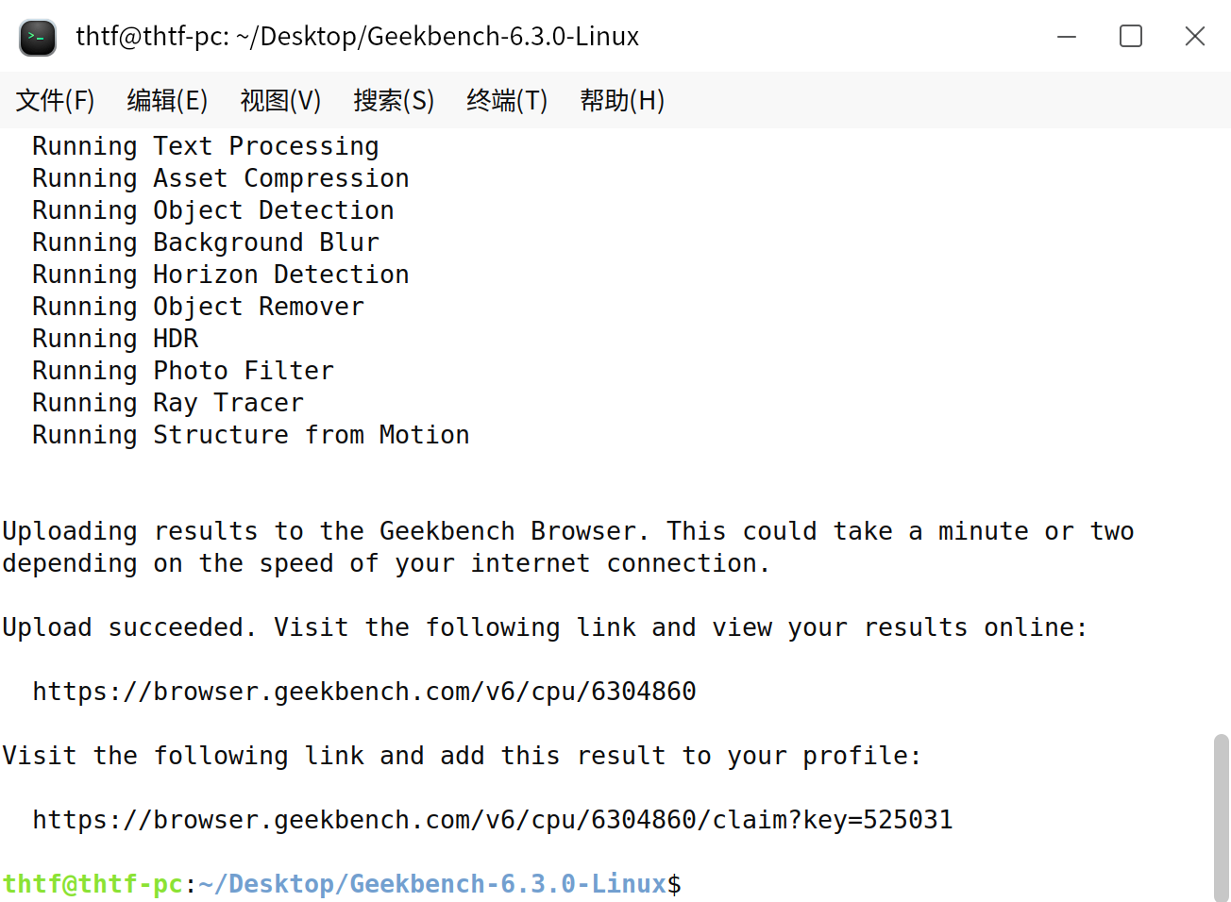
Task: Click the green thtf@thtf-pc prompt text
Action: pyautogui.click(x=93, y=884)
